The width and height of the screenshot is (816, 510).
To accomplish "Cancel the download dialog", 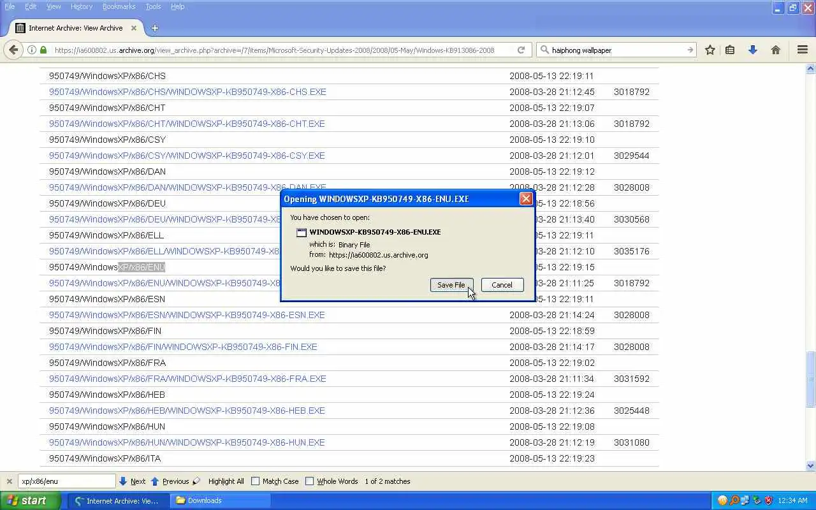I will click(502, 285).
